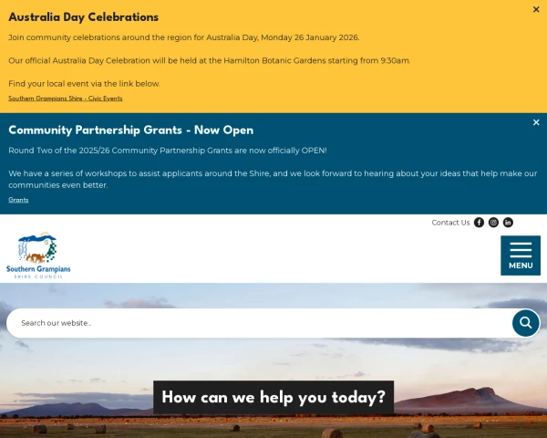Click the Community Partnership Grants - Now Open heading
This screenshot has width=547, height=438.
[x=130, y=130]
